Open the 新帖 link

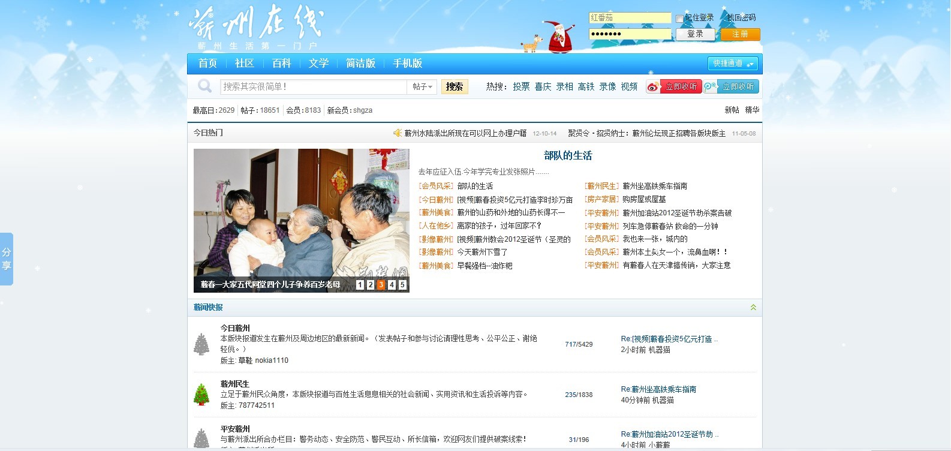732,110
